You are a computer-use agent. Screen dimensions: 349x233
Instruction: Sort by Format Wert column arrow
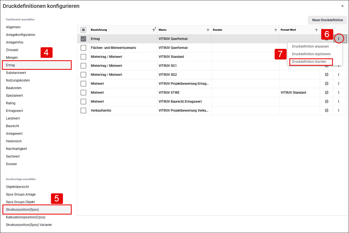coord(316,30)
